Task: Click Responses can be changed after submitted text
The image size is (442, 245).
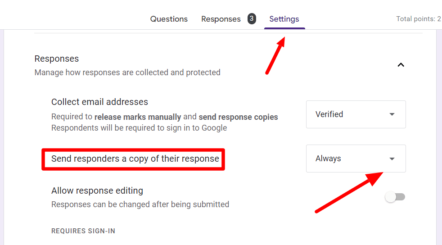Action: coord(140,204)
